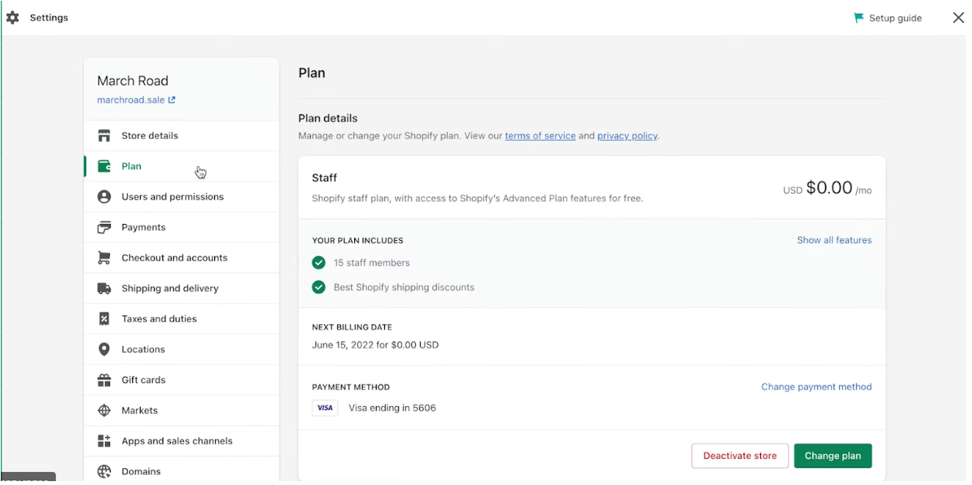972x485 pixels.
Task: Open the Locations settings
Action: click(x=182, y=349)
